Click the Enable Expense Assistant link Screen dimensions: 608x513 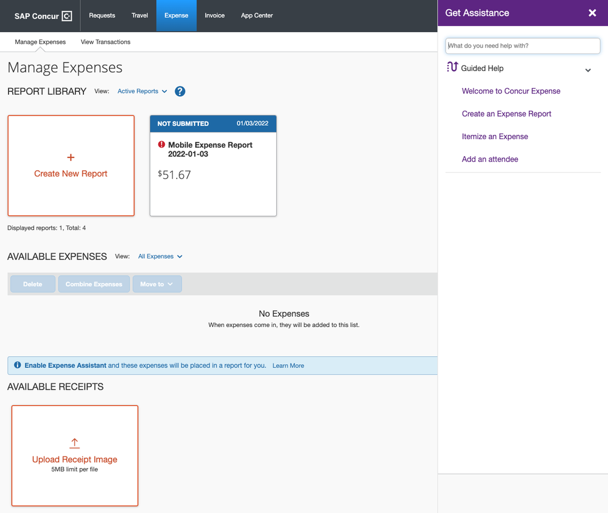[65, 365]
